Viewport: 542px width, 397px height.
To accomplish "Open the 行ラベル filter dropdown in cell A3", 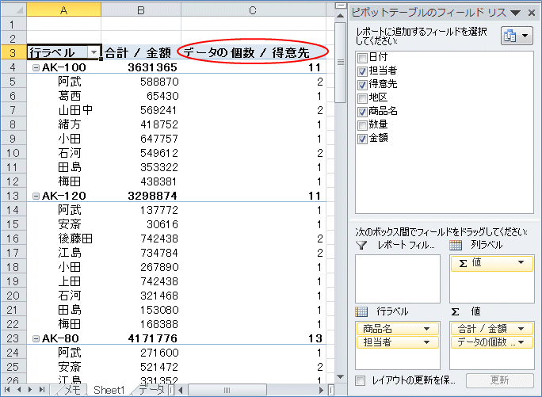I will click(x=94, y=52).
